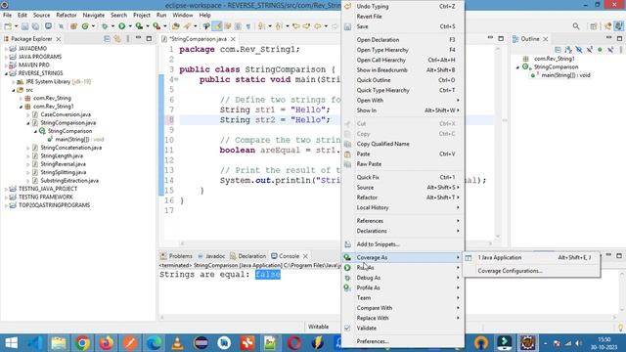Toggle Hide Fields in Outline view
The height and width of the screenshot is (352, 626).
(x=579, y=50)
